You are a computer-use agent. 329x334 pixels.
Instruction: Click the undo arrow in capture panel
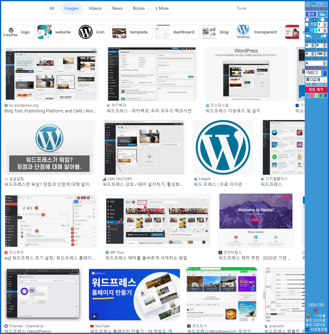point(308,36)
